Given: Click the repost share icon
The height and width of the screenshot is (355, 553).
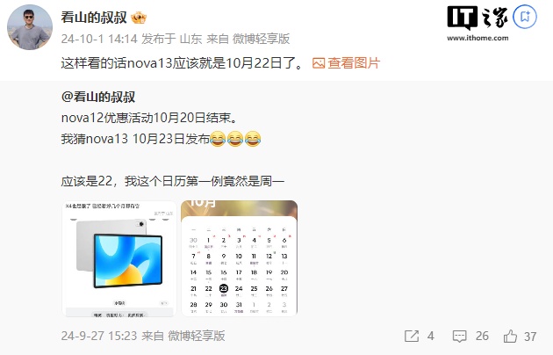Looking at the screenshot, I should [x=412, y=337].
